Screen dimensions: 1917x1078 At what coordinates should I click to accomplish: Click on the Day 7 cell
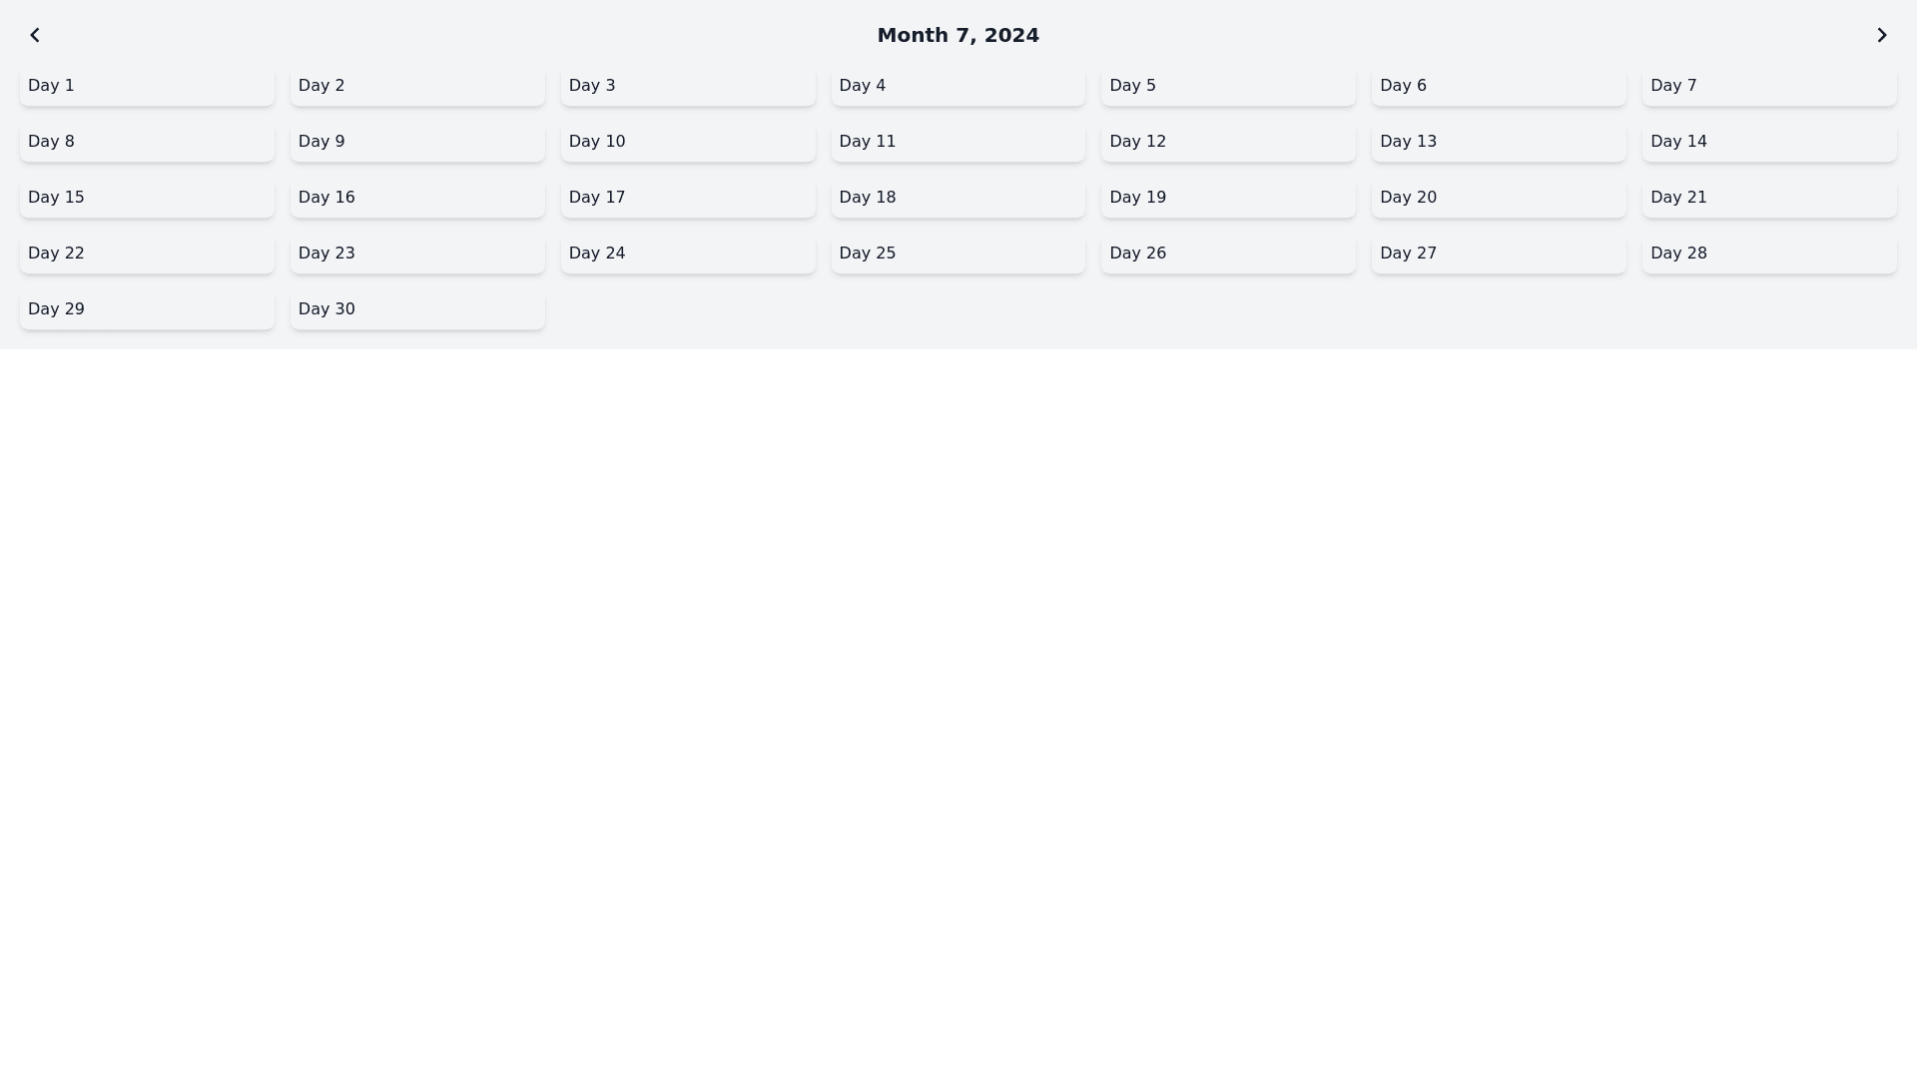1768,86
